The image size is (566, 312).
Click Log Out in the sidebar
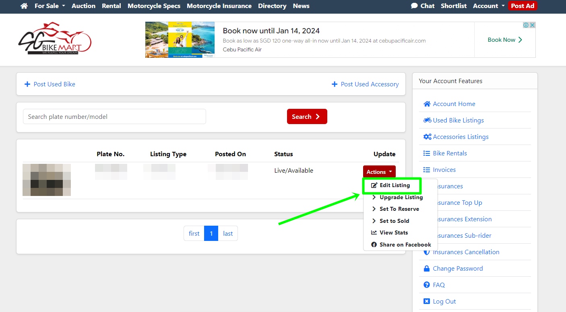(444, 302)
